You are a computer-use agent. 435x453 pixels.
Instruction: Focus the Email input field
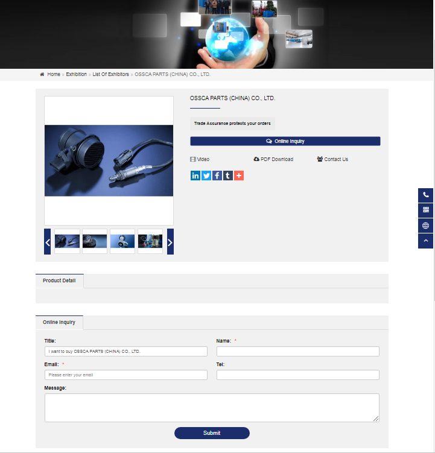click(x=126, y=375)
